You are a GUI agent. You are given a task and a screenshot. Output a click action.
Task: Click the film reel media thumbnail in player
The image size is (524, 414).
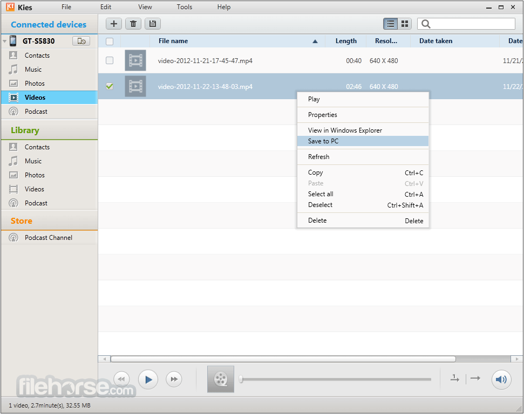(x=221, y=379)
